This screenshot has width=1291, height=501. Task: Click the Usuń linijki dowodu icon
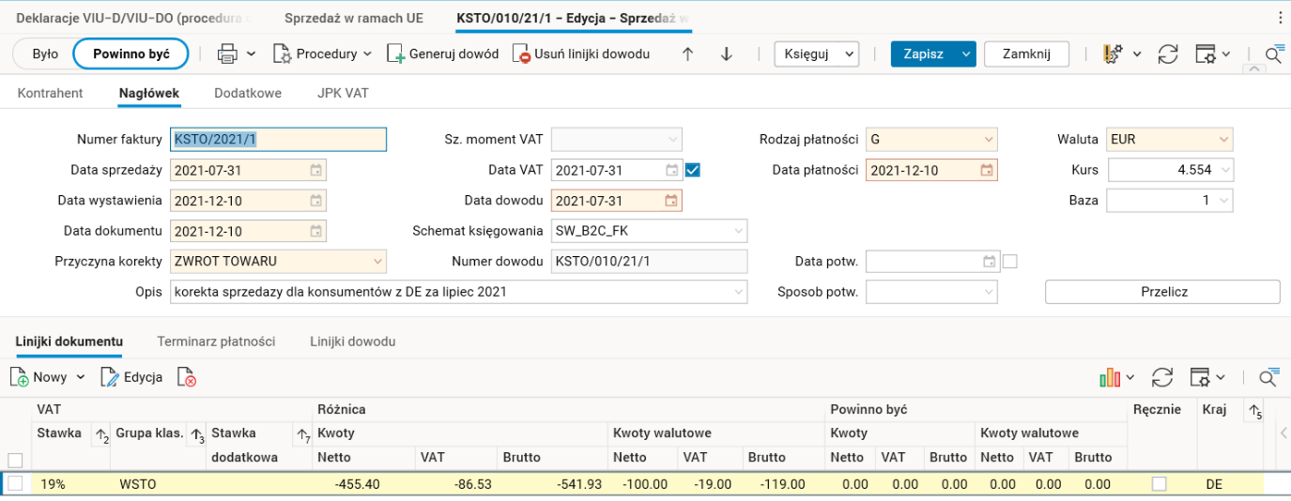pyautogui.click(x=521, y=54)
